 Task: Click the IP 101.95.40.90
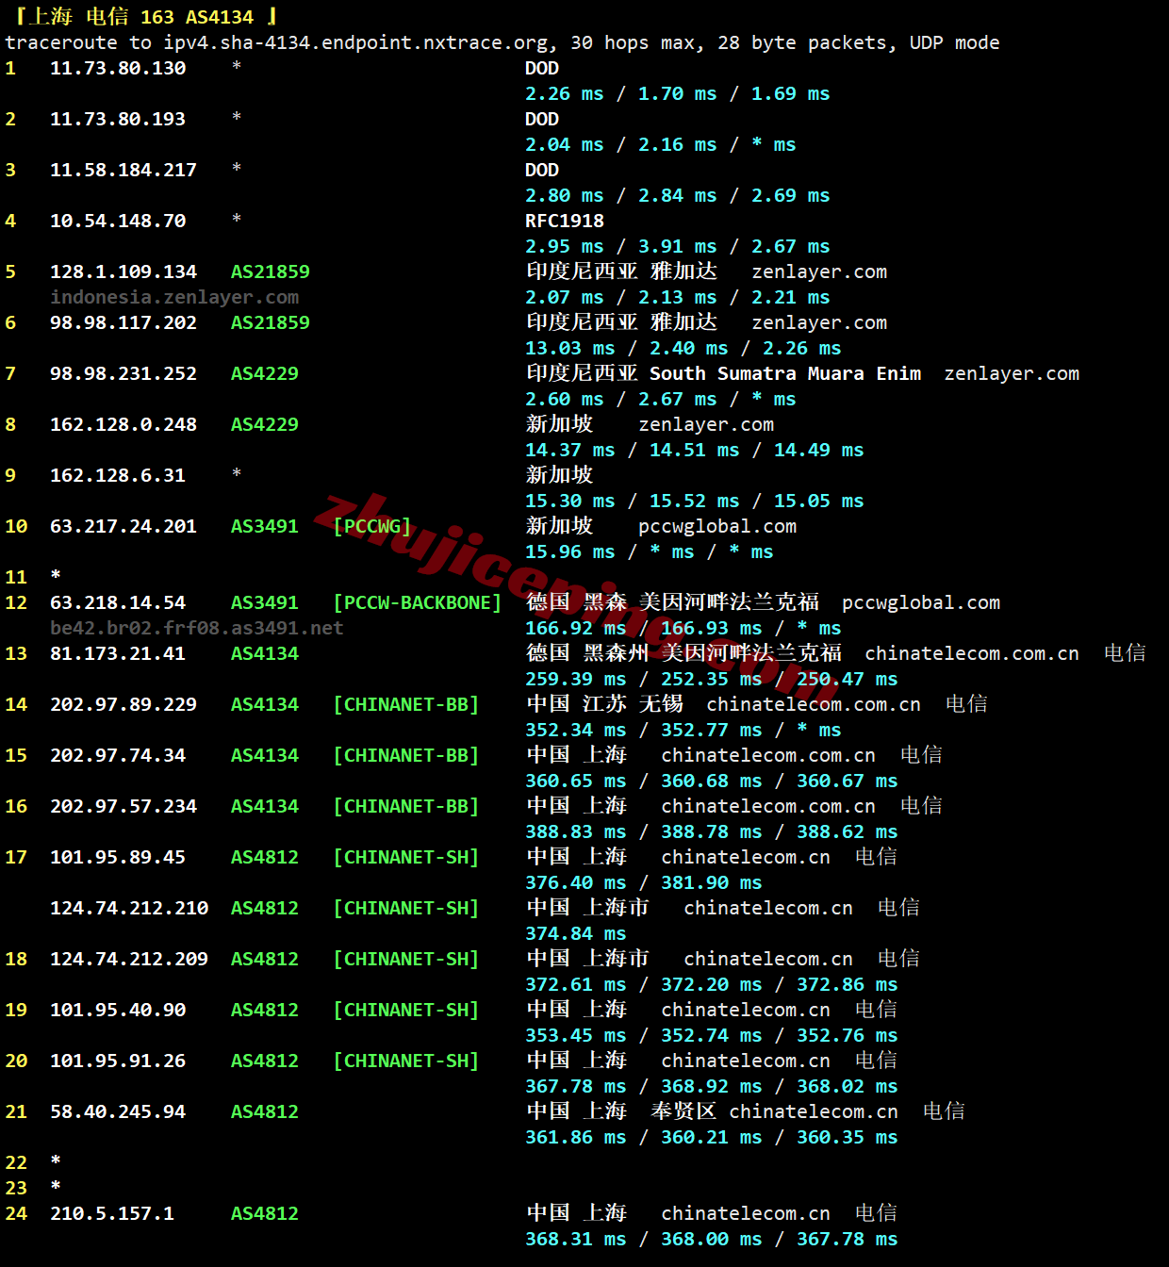pyautogui.click(x=118, y=1010)
